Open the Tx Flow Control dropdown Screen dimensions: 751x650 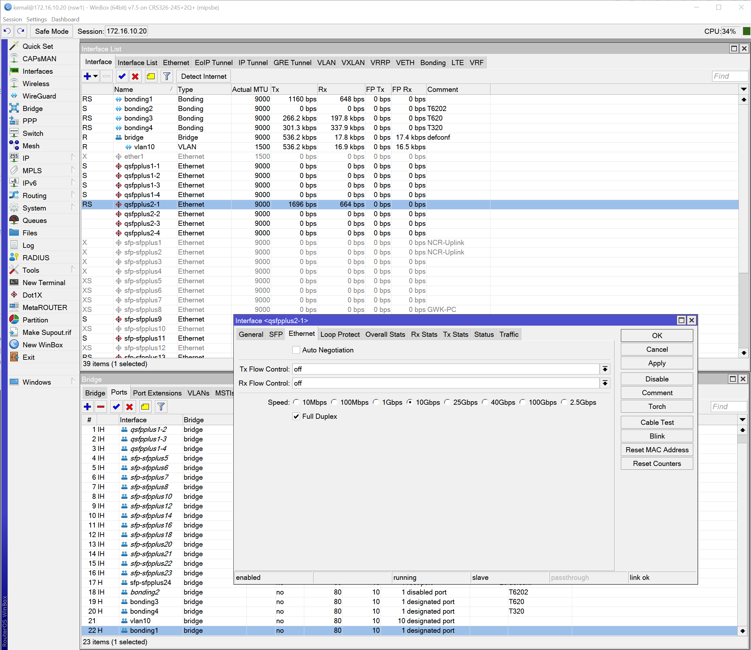pyautogui.click(x=605, y=369)
